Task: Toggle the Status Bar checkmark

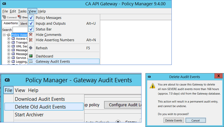Action: coord(31,29)
